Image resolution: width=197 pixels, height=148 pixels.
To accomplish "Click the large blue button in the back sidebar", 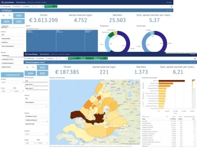I will pyautogui.click(x=12, y=75).
